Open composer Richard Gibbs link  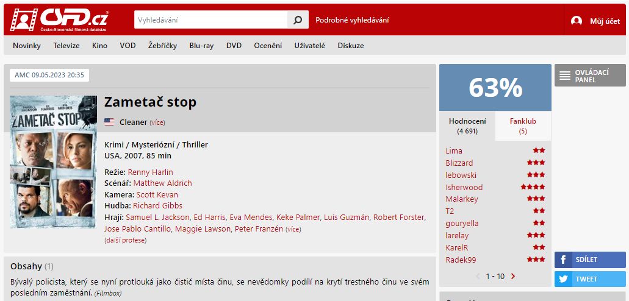pyautogui.click(x=157, y=206)
